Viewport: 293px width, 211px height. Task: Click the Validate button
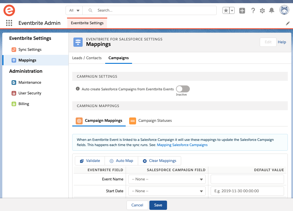(90, 161)
